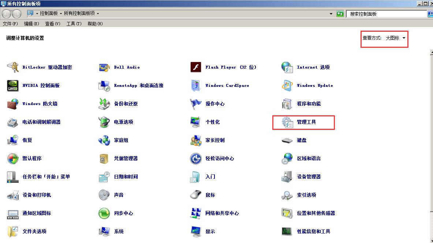
Task: Open 轻松访问中心 icon
Action: coord(196,158)
